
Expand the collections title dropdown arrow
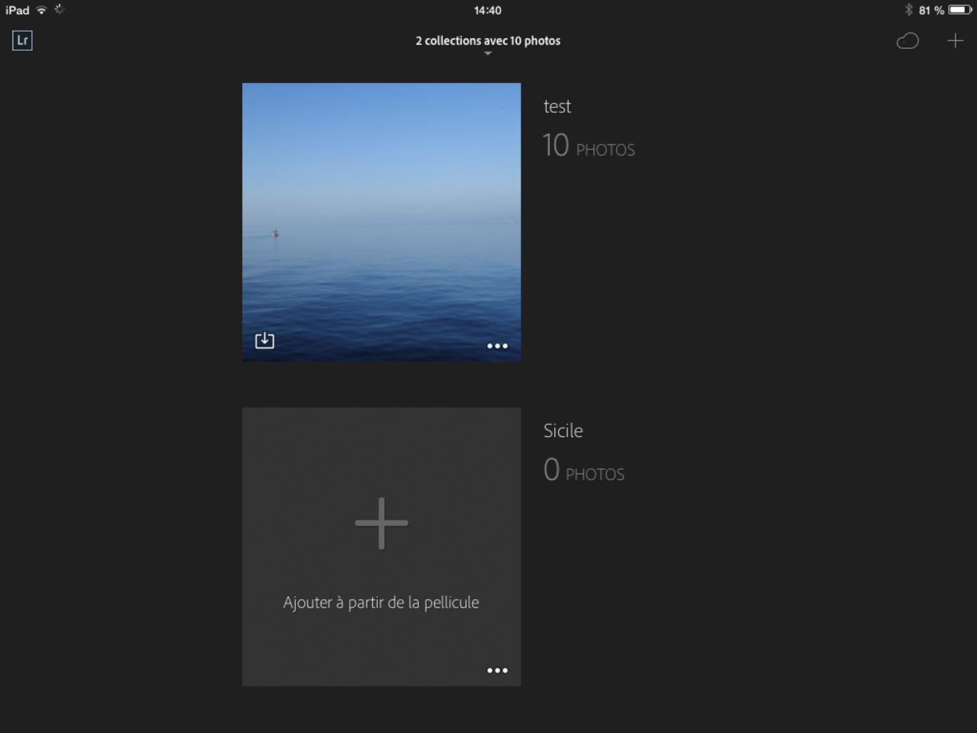488,53
